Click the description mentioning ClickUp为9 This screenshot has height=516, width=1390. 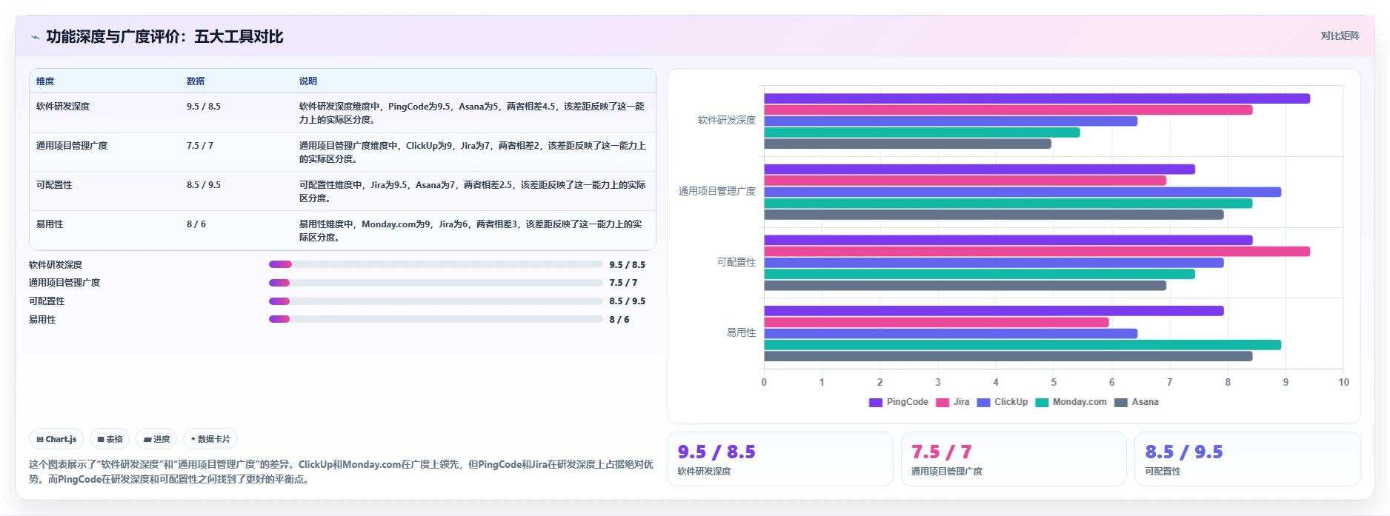(473, 153)
